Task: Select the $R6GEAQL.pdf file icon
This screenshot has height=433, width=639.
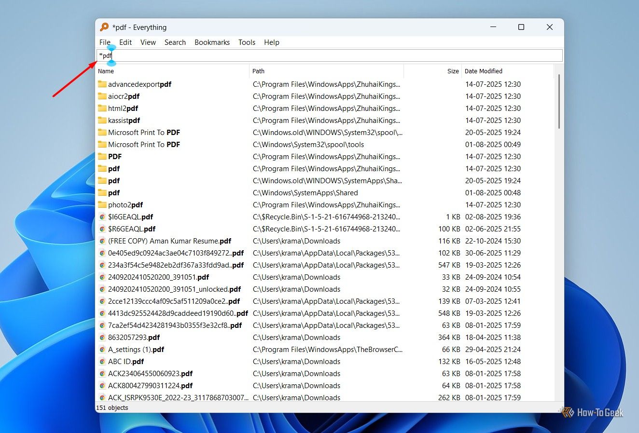Action: coord(102,229)
